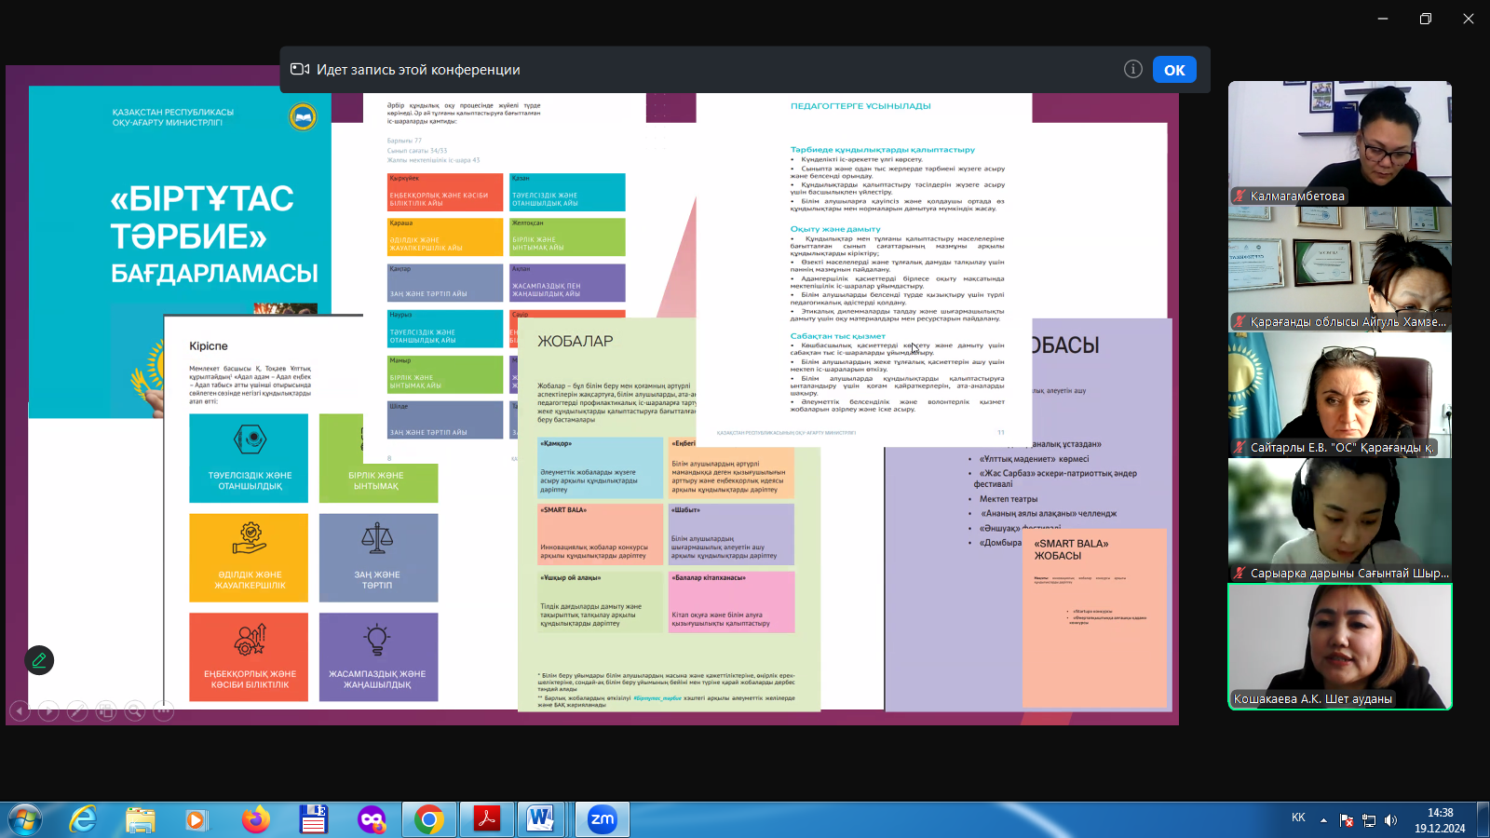Launch Internet Explorer from the taskbar
Image resolution: width=1490 pixels, height=838 pixels.
pyautogui.click(x=83, y=820)
